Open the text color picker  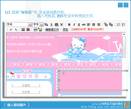tap(106, 25)
